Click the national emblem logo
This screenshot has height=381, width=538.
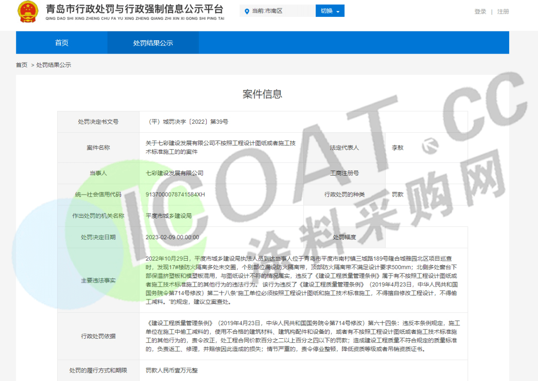tap(27, 12)
